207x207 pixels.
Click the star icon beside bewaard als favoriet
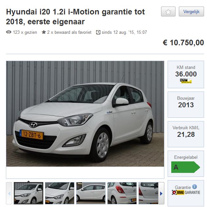(44, 32)
